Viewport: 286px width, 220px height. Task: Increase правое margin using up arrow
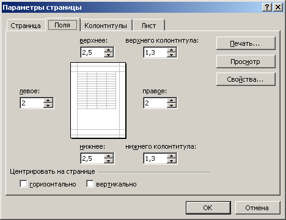tap(172, 101)
